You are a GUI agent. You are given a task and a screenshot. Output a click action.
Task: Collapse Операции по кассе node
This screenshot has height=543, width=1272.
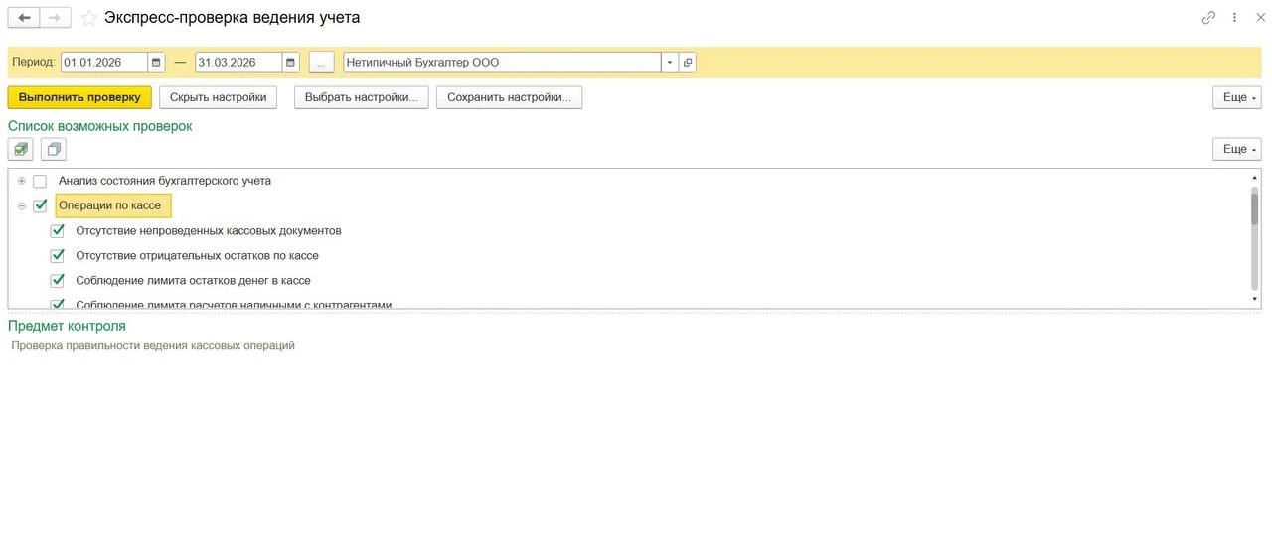(x=22, y=205)
